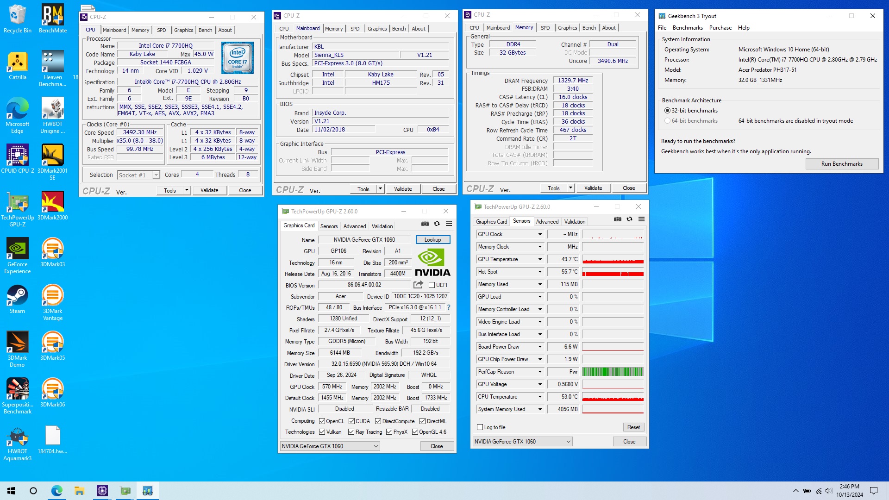
Task: Toggle Vulkan technologies checkbox
Action: (x=322, y=432)
